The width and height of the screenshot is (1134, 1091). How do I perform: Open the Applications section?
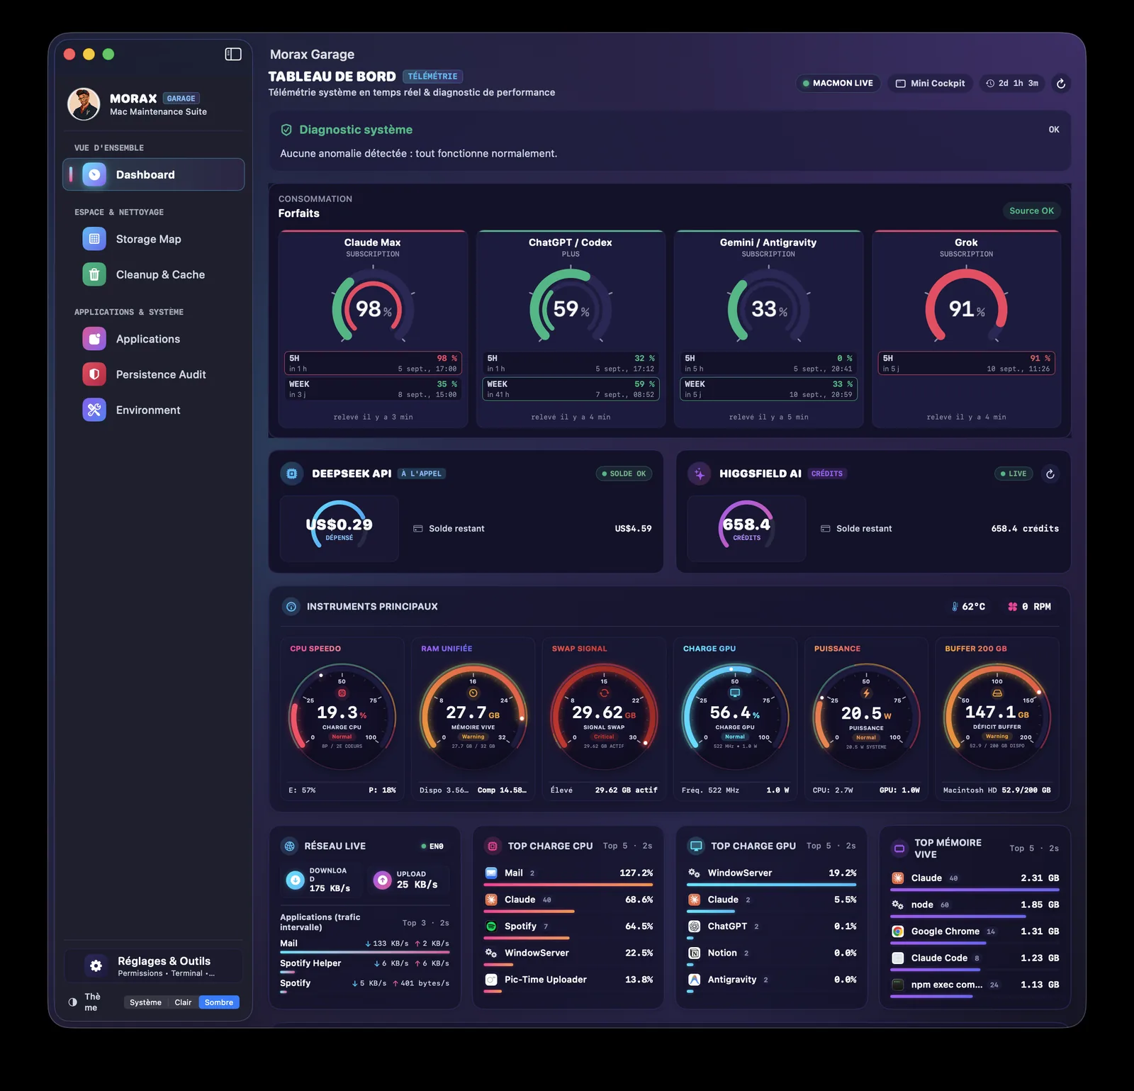click(154, 339)
